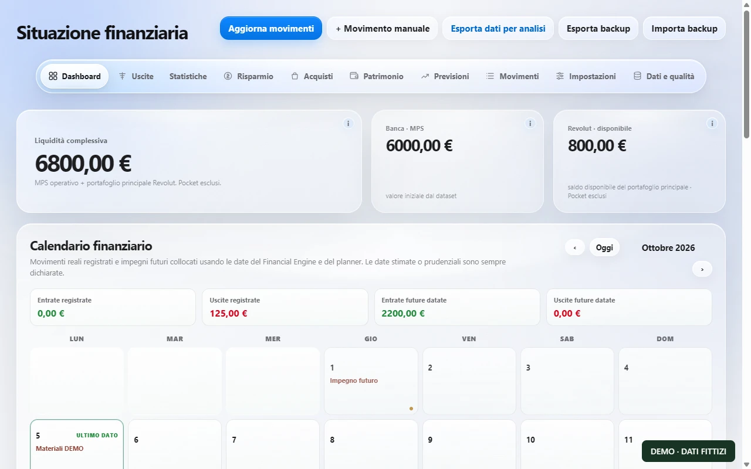751x469 pixels.
Task: Click the Patrimonio wallet icon
Action: (x=354, y=76)
